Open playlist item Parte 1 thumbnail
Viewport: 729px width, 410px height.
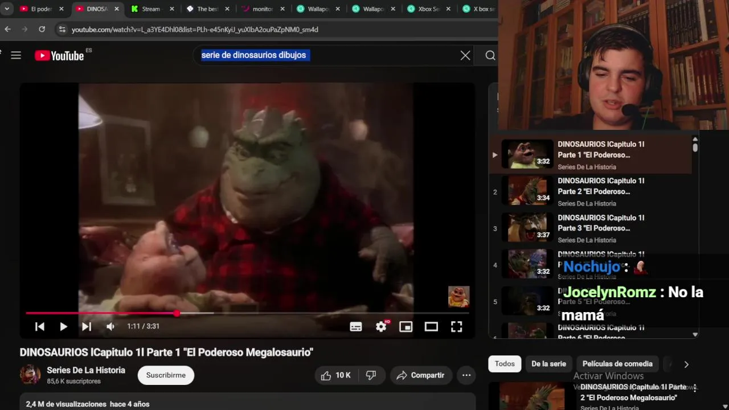[x=527, y=154]
